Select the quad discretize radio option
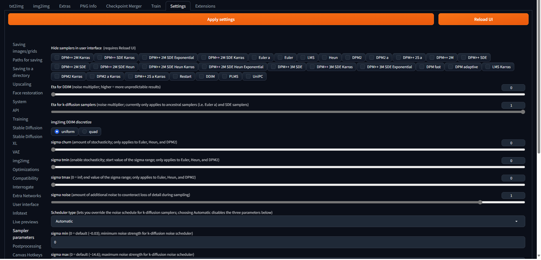The height and width of the screenshot is (260, 541). [85, 132]
